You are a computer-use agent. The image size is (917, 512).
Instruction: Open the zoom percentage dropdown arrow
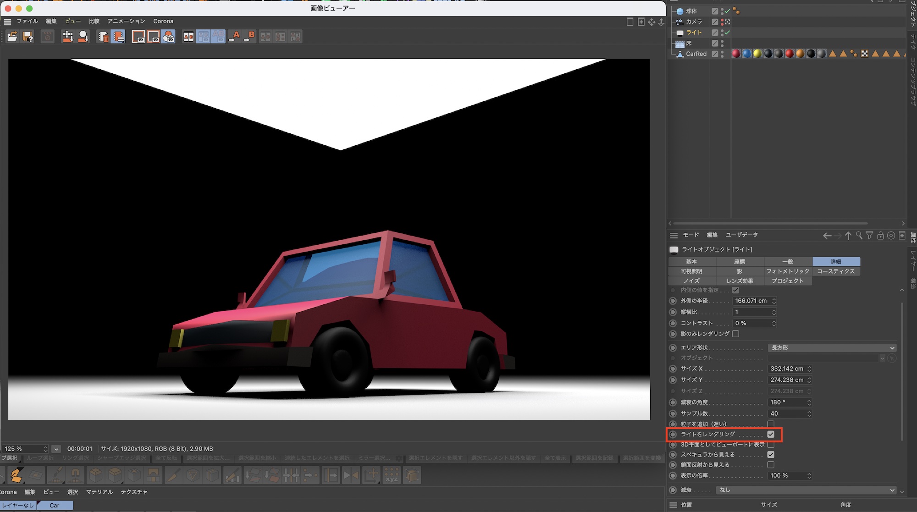click(x=56, y=449)
